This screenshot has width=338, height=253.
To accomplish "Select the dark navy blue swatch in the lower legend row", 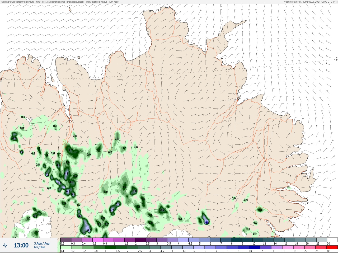I will tap(255, 247).
